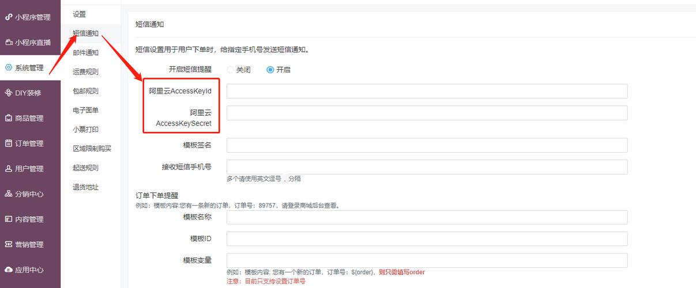Click the 用户管理 person icon
Viewport: 696px width, 288px height.
pos(9,169)
